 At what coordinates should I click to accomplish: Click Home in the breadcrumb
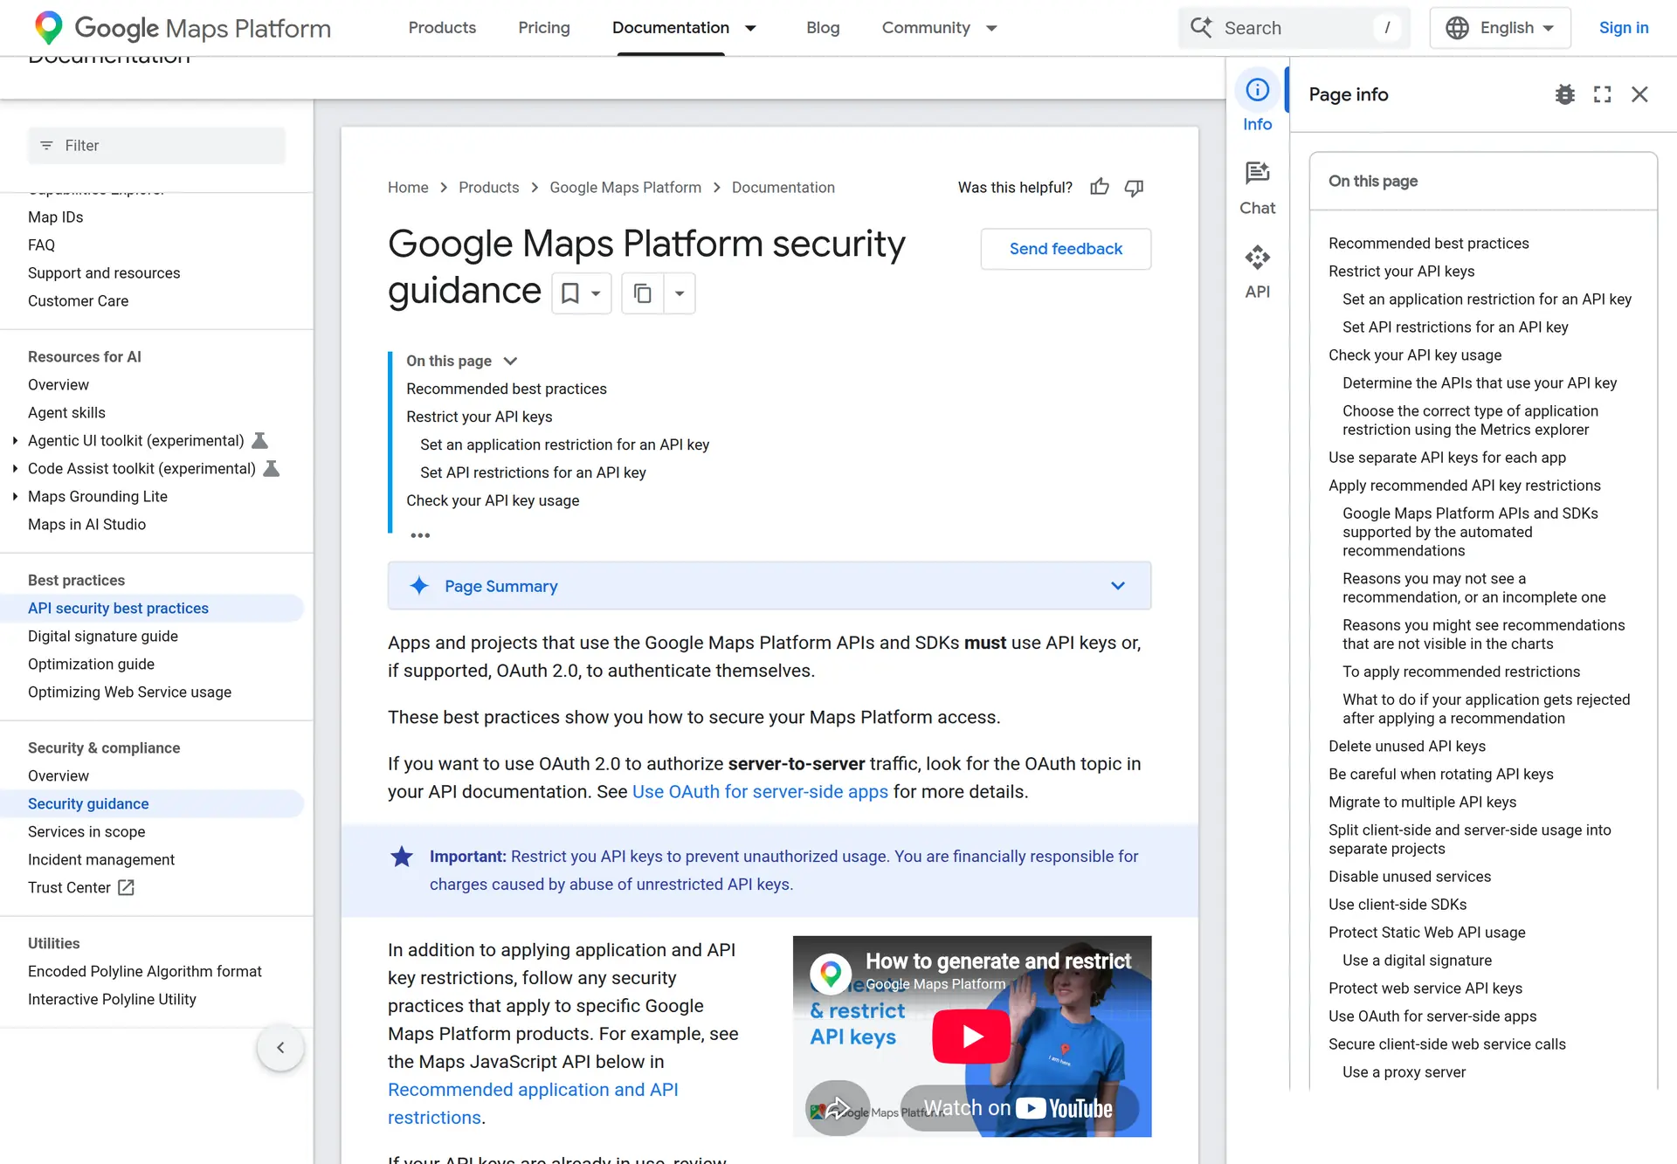click(x=408, y=188)
